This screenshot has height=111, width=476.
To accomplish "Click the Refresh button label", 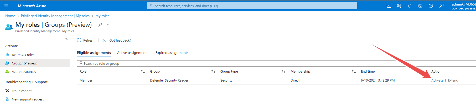I will 89,40.
